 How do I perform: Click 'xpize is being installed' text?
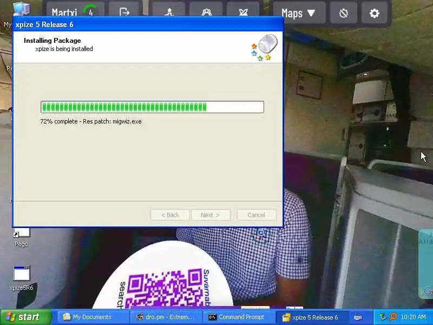(64, 49)
